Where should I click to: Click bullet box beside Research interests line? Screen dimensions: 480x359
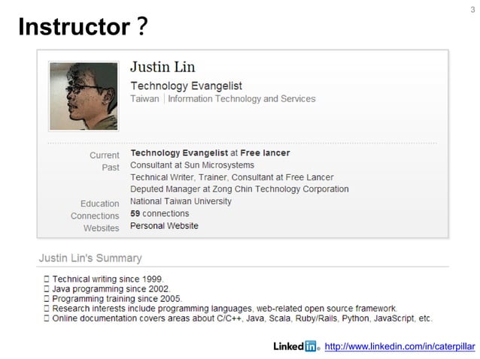(x=47, y=308)
